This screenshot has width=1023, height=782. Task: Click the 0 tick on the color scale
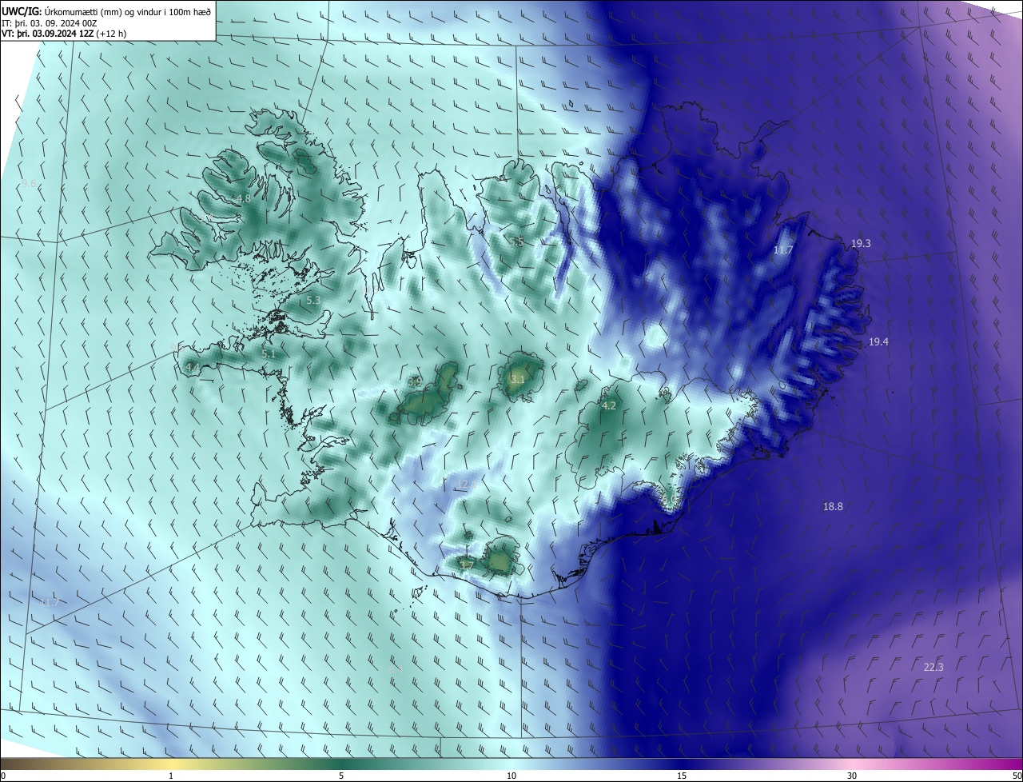coord(3,776)
